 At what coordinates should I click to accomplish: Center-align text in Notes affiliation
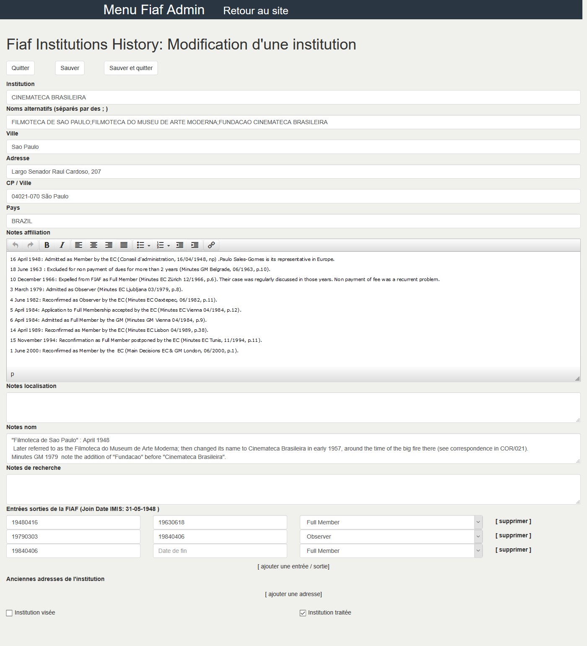point(94,245)
